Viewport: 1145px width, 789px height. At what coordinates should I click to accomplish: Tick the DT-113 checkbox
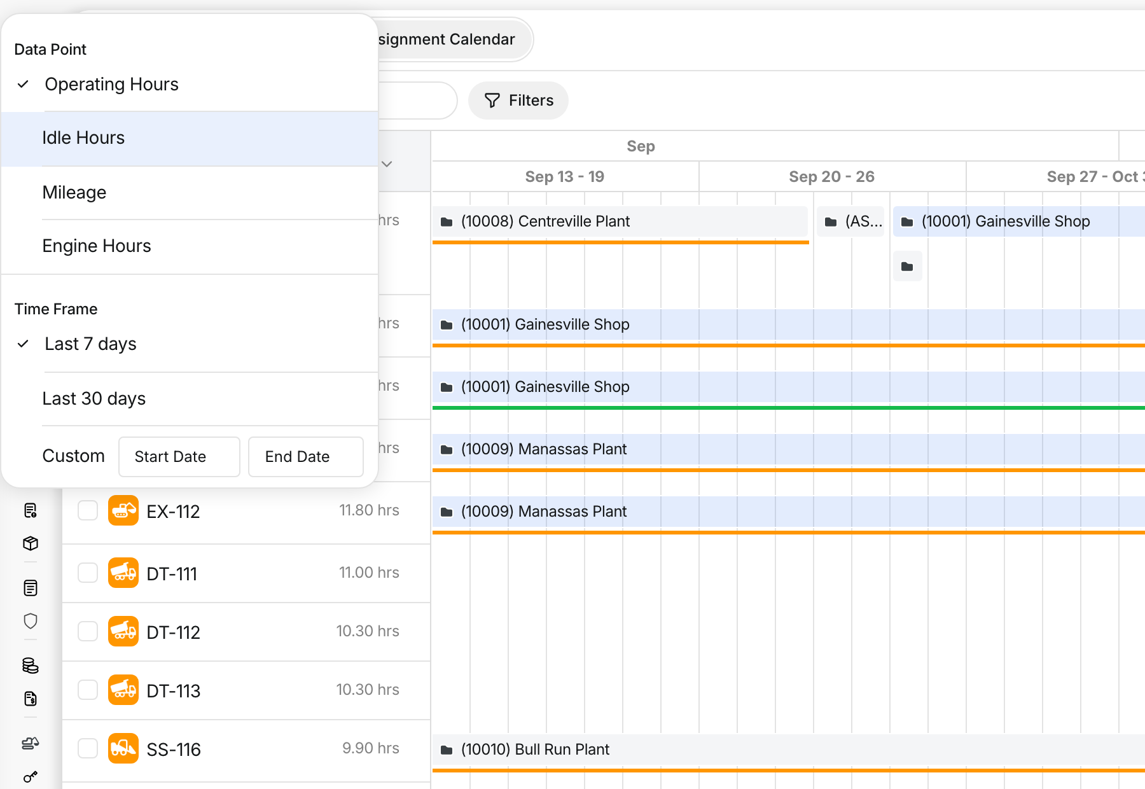[x=88, y=690]
